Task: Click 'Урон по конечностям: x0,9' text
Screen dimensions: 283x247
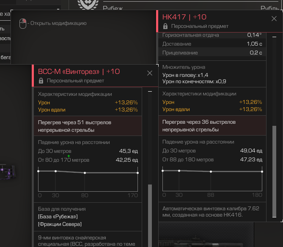Action: 194,81
